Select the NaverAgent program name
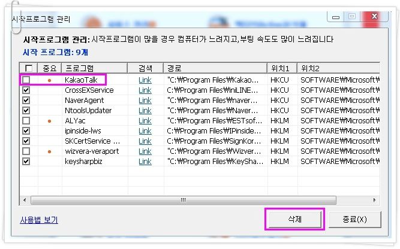The image size is (400, 249). coord(84,101)
